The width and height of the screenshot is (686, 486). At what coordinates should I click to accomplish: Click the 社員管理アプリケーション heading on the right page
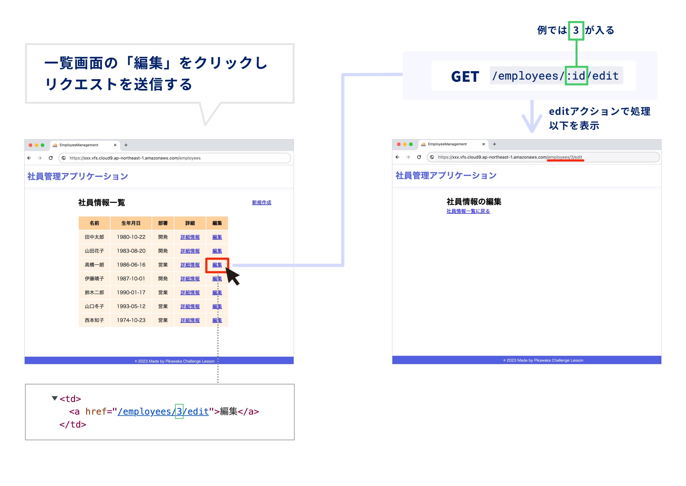click(x=446, y=176)
